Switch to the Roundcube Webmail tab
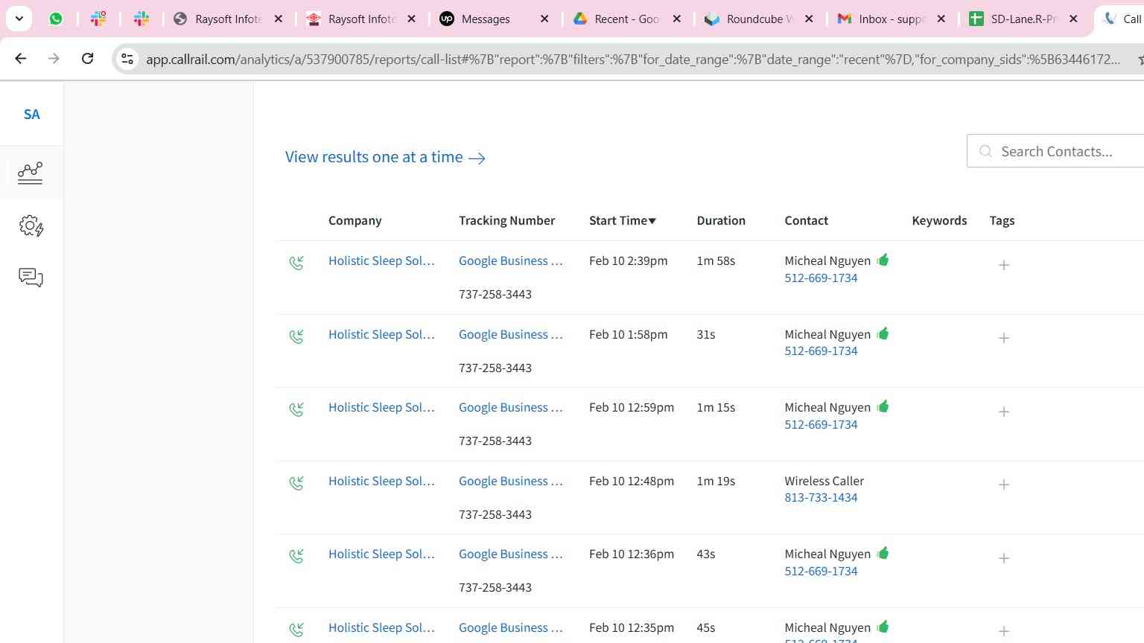 [759, 19]
